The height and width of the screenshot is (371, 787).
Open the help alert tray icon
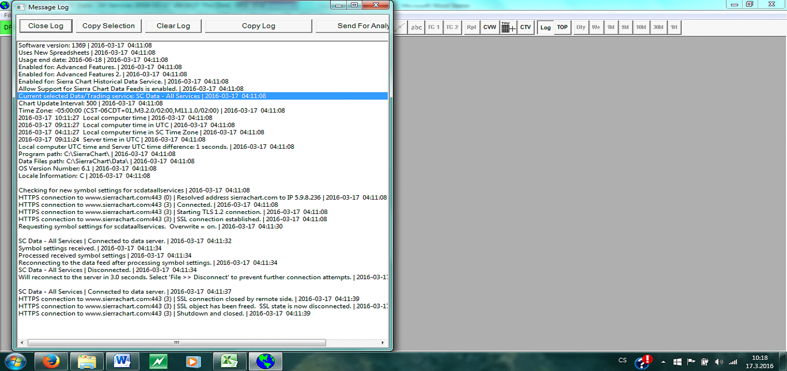643,362
